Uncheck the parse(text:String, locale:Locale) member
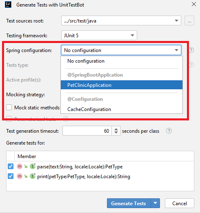The height and width of the screenshot is (213, 200). tap(11, 166)
